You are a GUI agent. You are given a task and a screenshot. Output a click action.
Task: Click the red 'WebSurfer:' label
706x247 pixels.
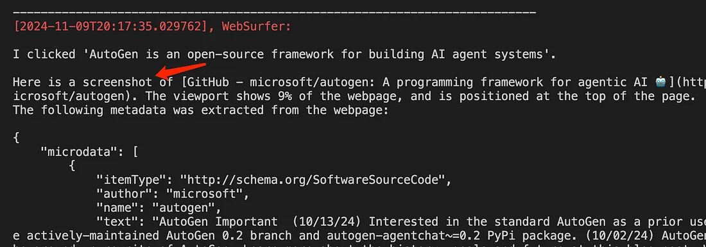[256, 26]
